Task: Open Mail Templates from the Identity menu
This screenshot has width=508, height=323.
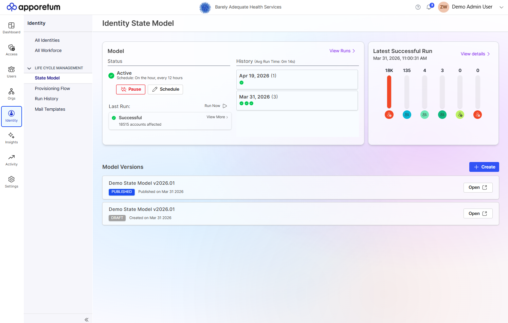Action: [50, 109]
